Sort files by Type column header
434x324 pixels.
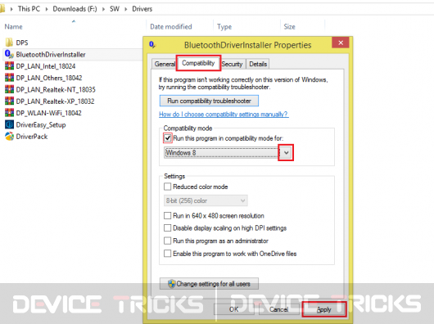(224, 27)
